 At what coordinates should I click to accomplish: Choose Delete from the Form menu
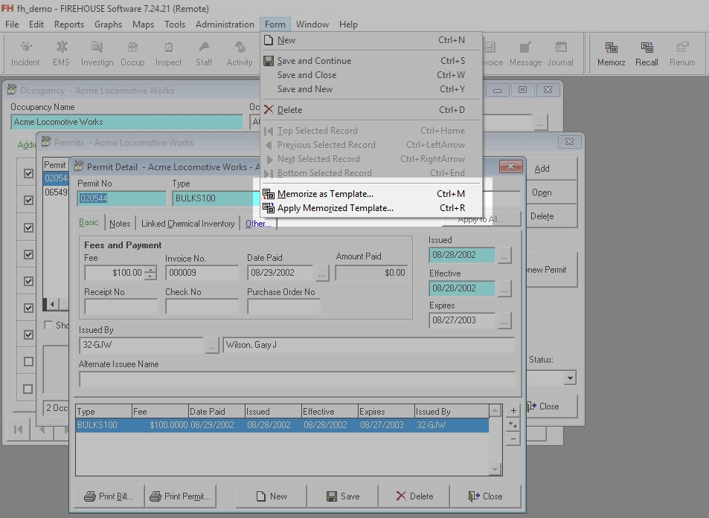(371, 110)
